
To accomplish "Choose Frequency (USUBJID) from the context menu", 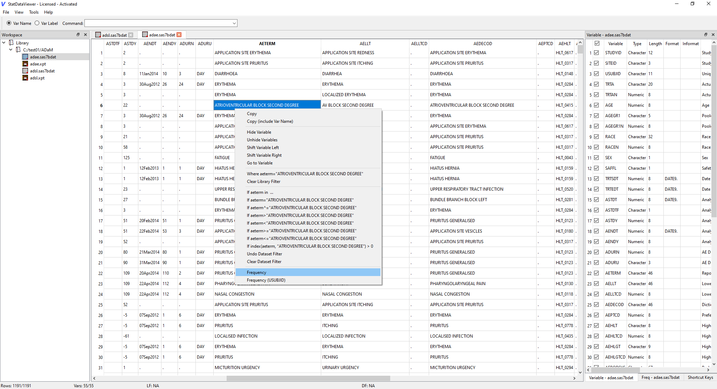I will pyautogui.click(x=308, y=280).
